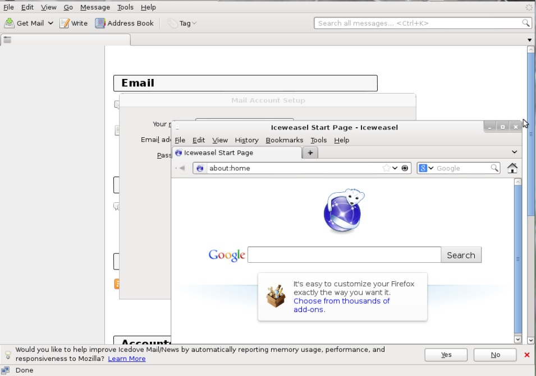Screen dimensions: 536x376
Task: Open Icedove Edit menu
Action: pos(28,7)
